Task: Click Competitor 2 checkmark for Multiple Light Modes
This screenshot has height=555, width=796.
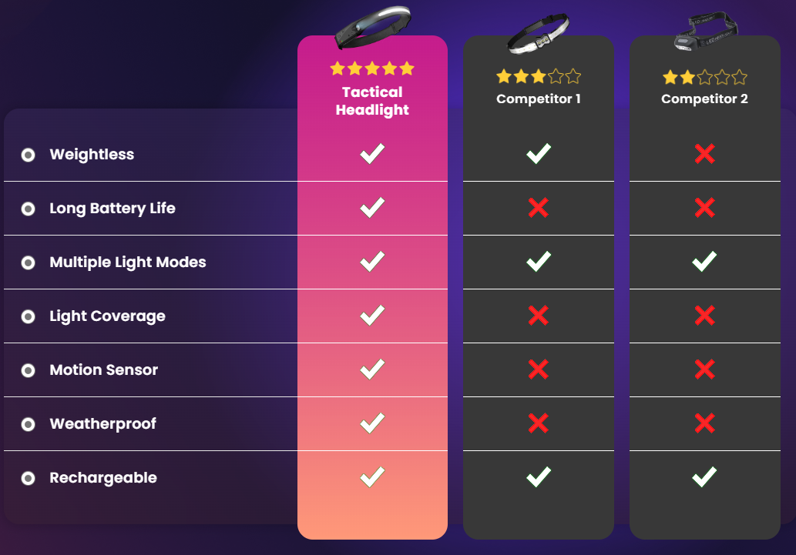Action: (704, 262)
